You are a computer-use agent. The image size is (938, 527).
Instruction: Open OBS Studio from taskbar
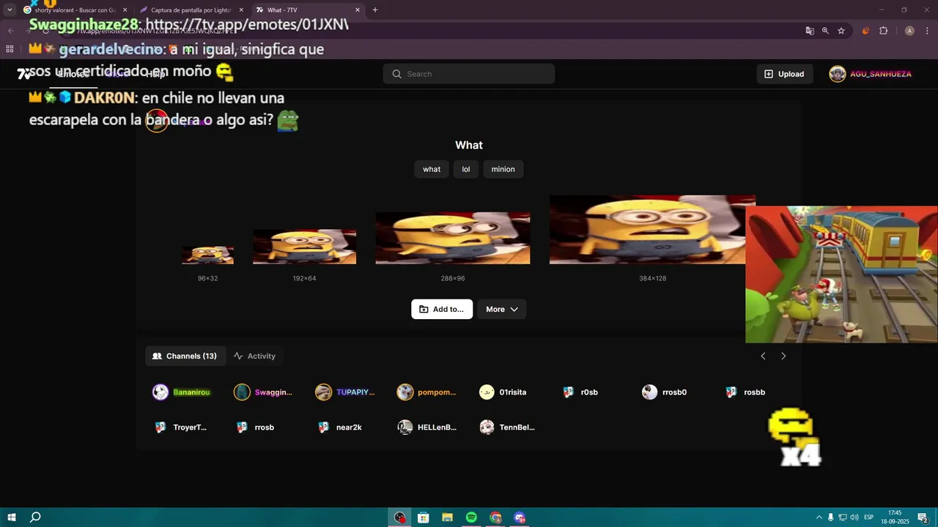point(400,517)
